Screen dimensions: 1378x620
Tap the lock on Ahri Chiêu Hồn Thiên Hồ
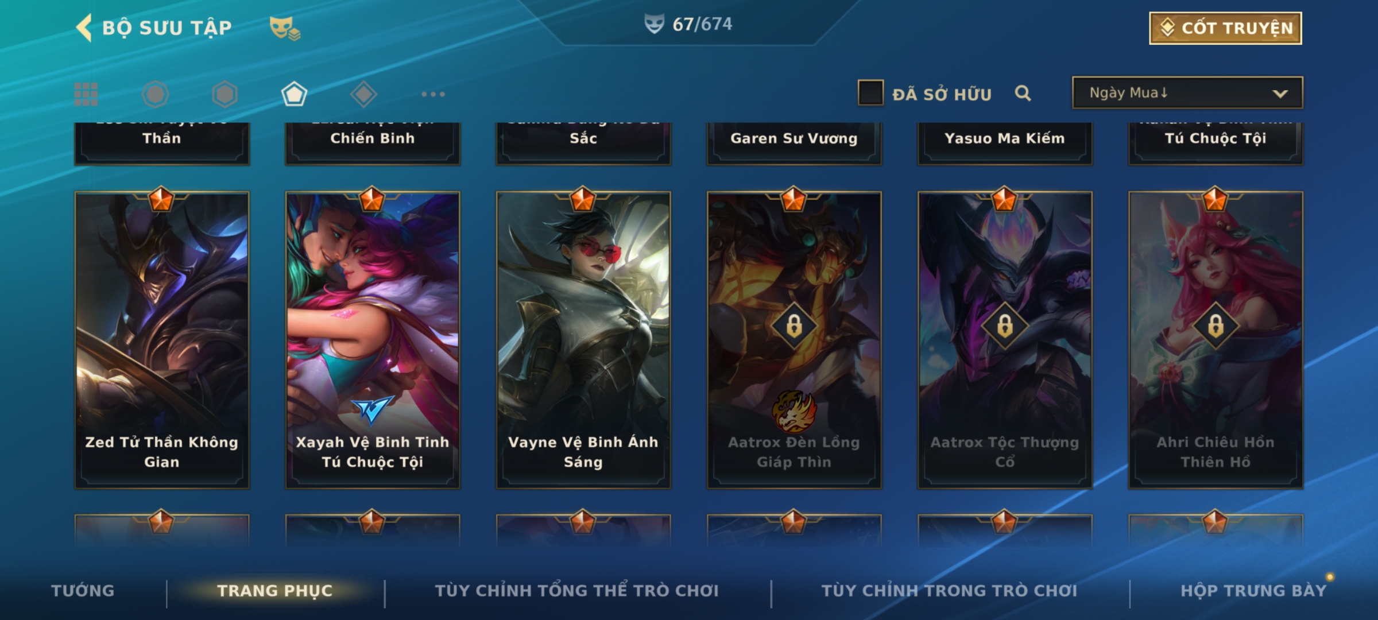coord(1216,326)
